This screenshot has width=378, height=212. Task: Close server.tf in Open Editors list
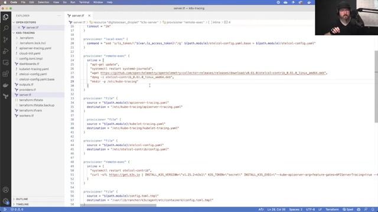(19, 28)
